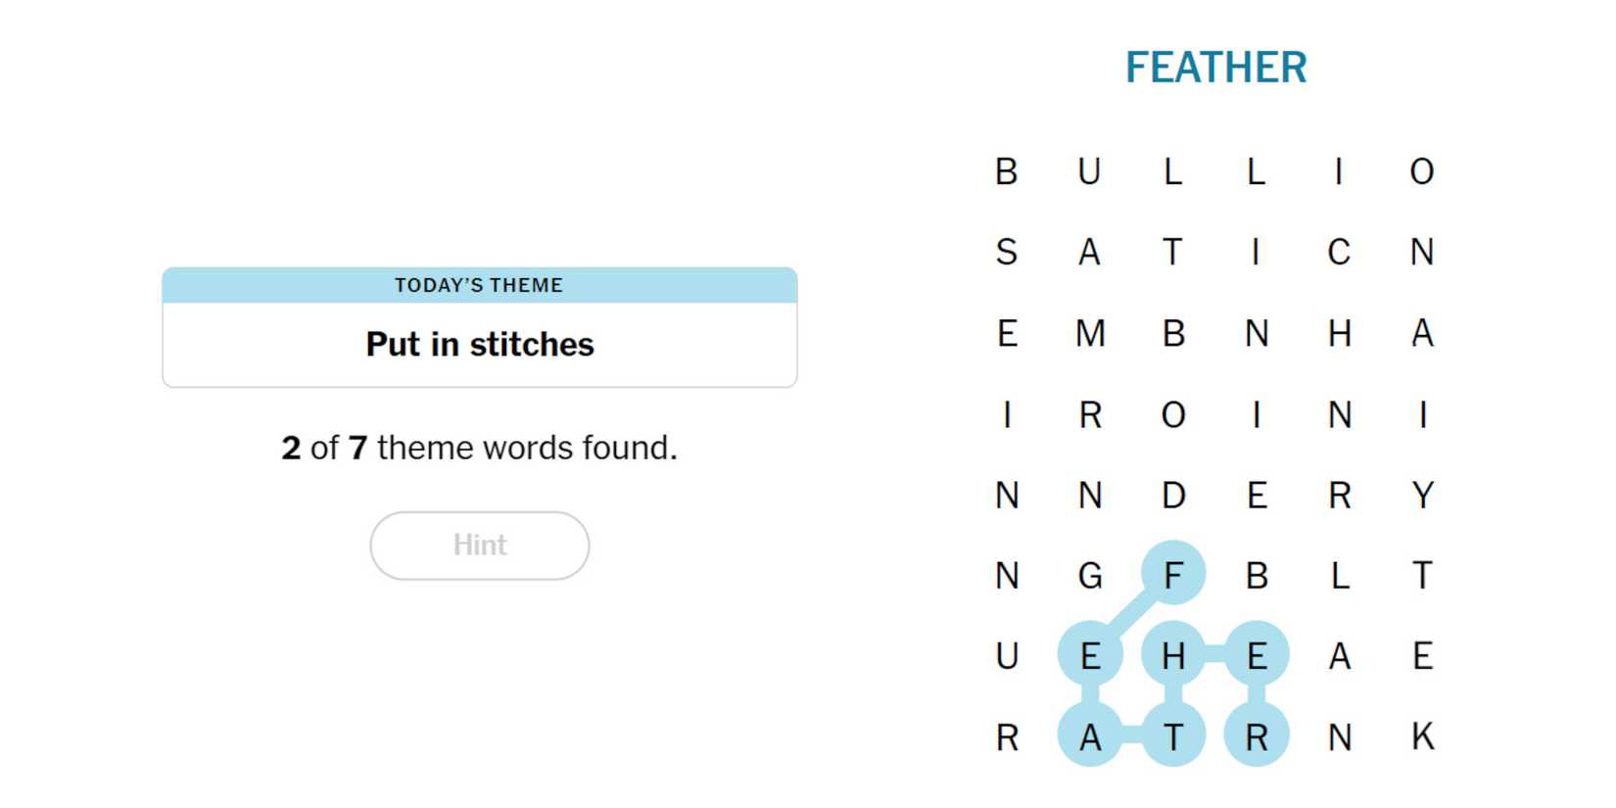
Task: Select the letter D in the grid
Action: (1173, 495)
